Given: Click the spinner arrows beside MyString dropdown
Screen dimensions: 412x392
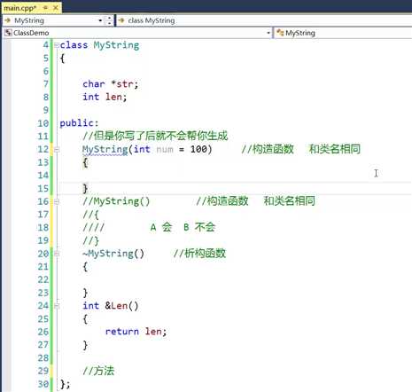Looking at the screenshot, I should (x=110, y=20).
